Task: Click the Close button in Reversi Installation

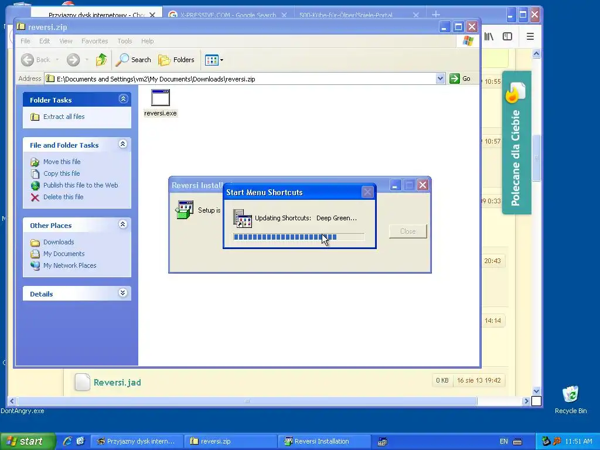Action: point(408,231)
